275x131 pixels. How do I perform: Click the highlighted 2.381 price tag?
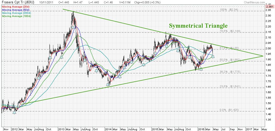269,7
